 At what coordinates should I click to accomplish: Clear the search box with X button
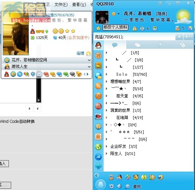(x=179, y=37)
